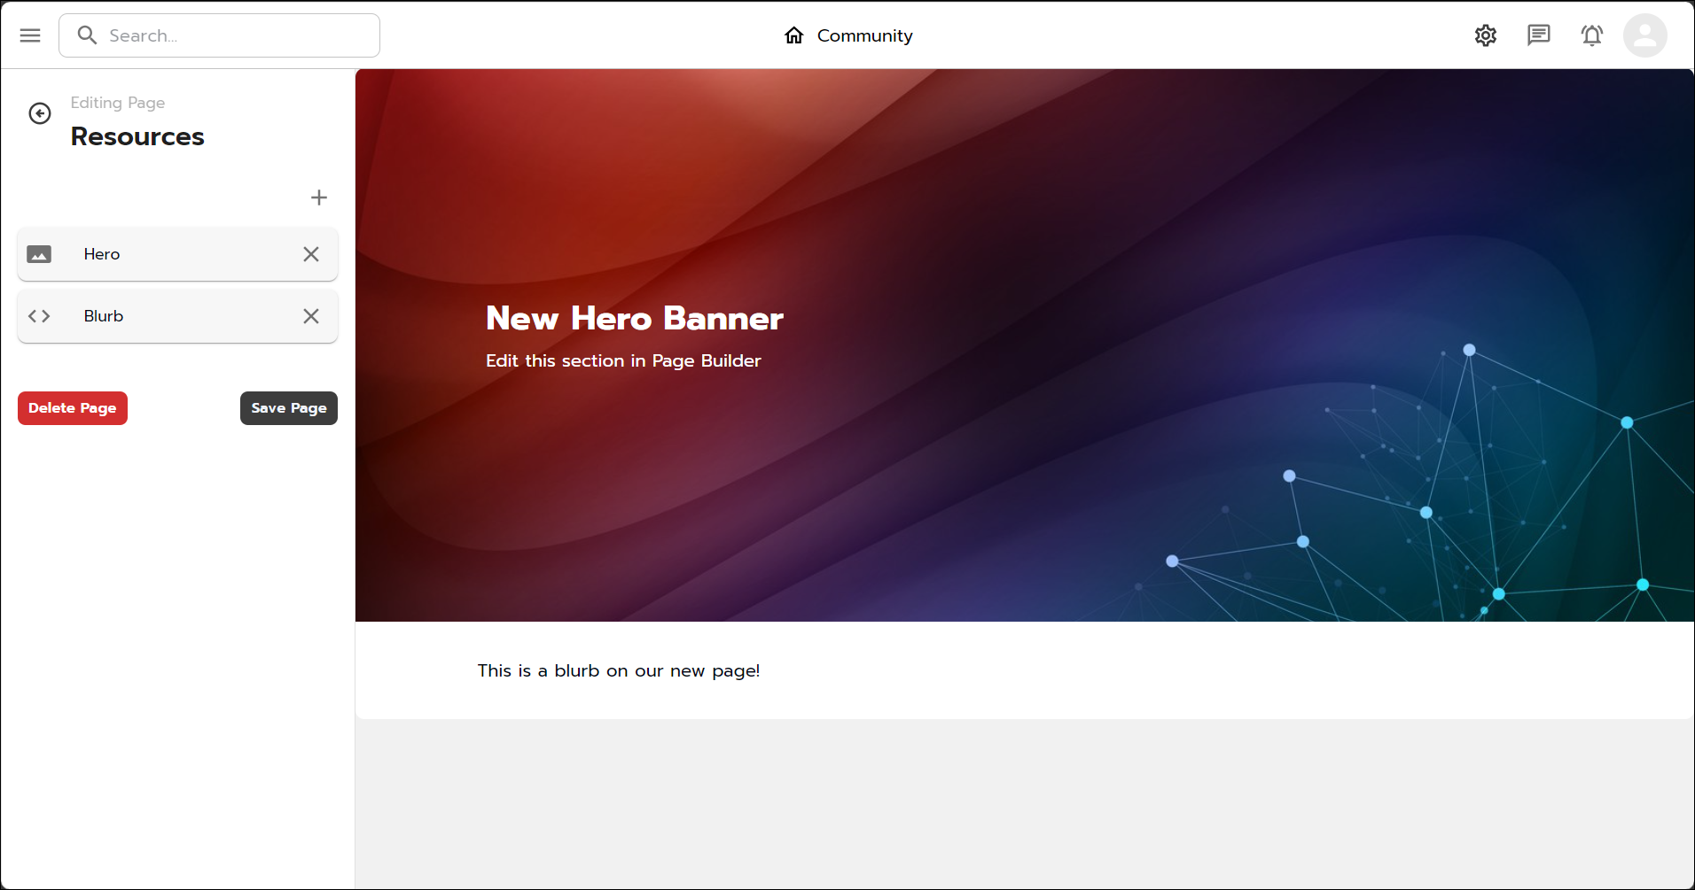Screen dimensions: 1695x890
Task: Open the hamburger navigation menu
Action: click(29, 35)
